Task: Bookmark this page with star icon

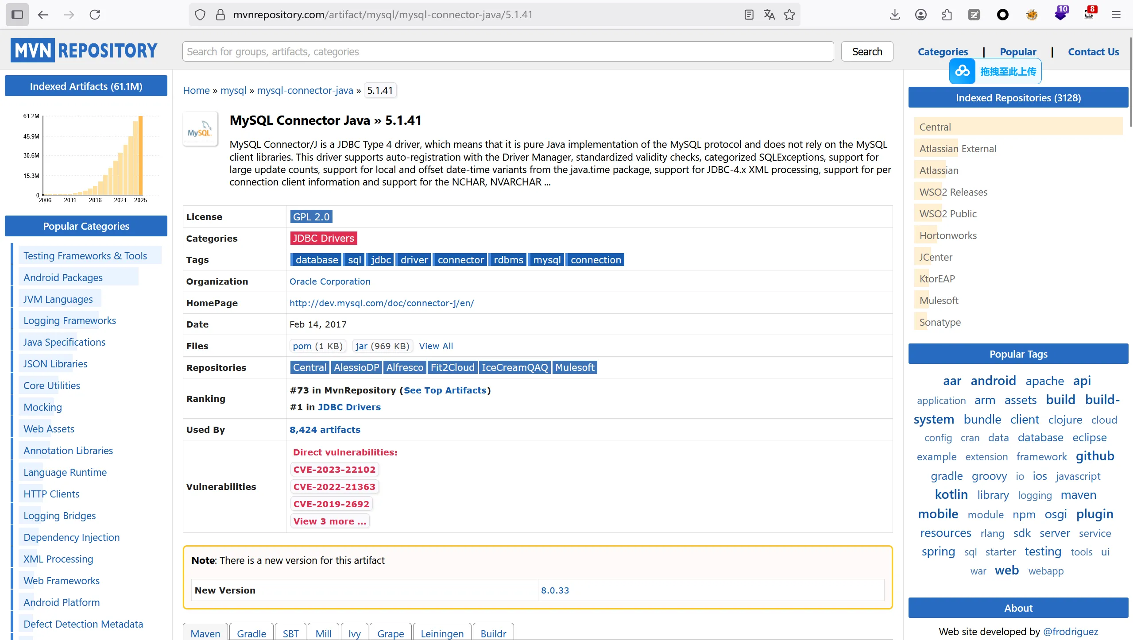Action: pos(789,15)
